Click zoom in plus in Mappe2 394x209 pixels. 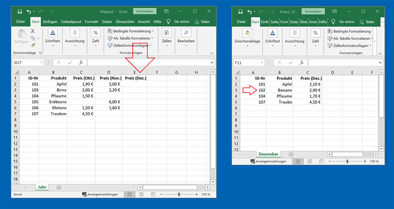pyautogui.click(x=197, y=194)
